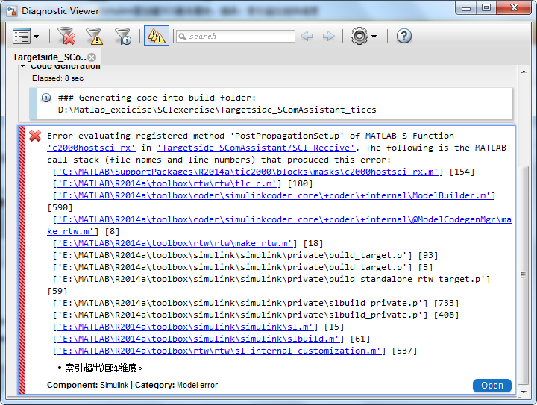
Task: Click the info icon beside Generating code message
Action: click(x=46, y=98)
